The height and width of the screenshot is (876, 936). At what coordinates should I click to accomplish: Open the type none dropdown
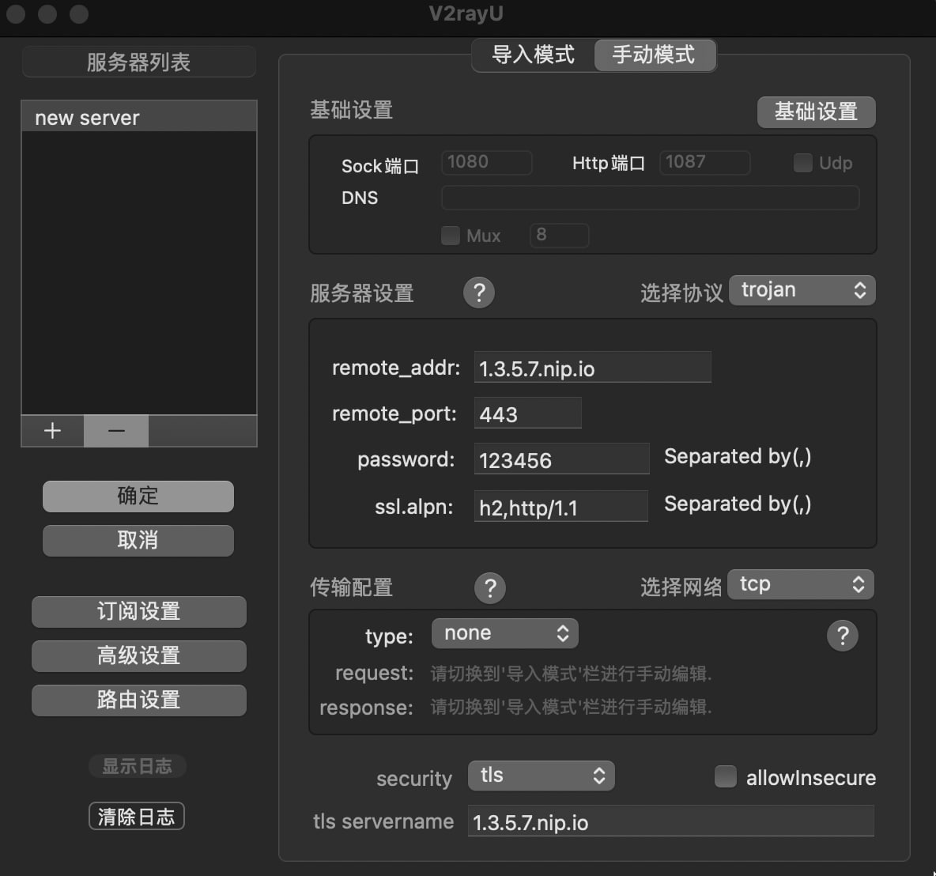click(505, 633)
